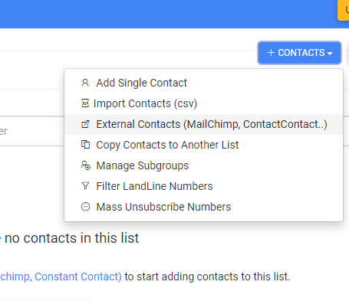Viewport: 349px width, 301px height.
Task: Click the subgroups people icon
Action: [85, 165]
